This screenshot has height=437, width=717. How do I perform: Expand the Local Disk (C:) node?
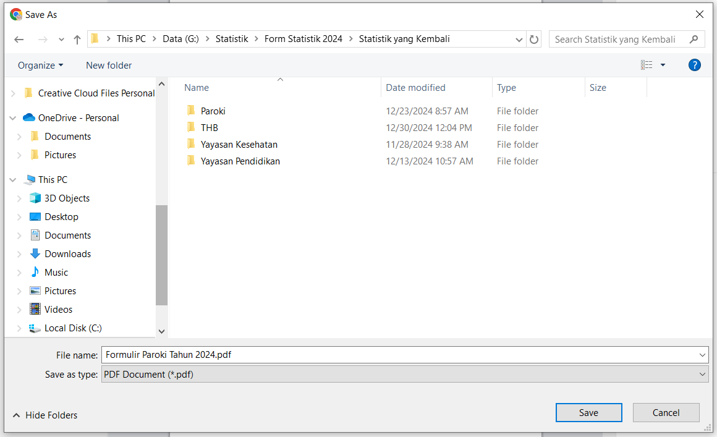19,328
